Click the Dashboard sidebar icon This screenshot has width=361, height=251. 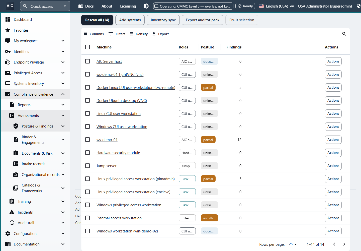click(x=8, y=19)
